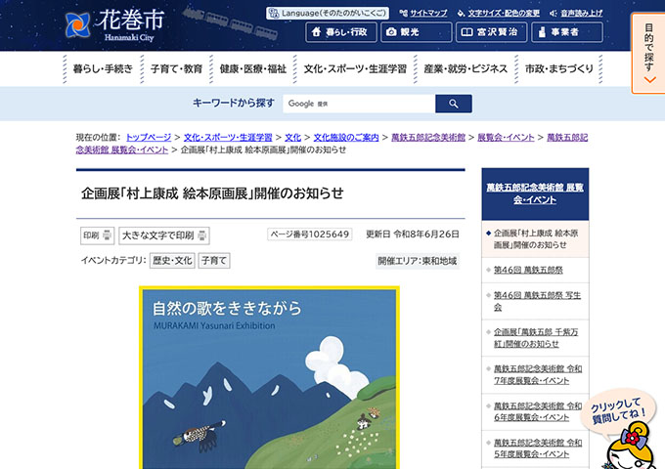The height and width of the screenshot is (469, 665).
Task: Open sidebar link 第46回 萬鉄五郎祭
Action: coord(528,270)
